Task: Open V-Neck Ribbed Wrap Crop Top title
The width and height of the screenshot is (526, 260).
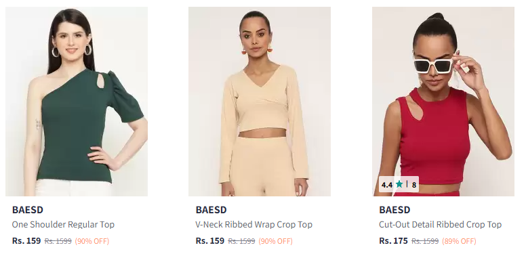Action: (254, 225)
